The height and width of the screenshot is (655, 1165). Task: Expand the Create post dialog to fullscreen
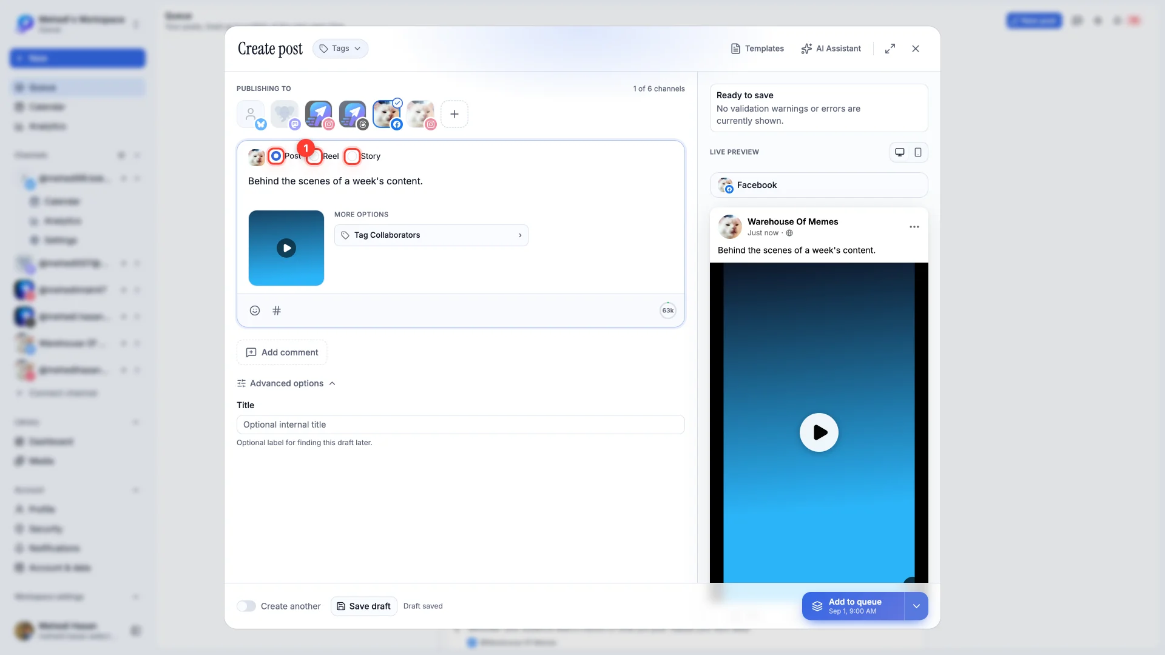pyautogui.click(x=890, y=49)
